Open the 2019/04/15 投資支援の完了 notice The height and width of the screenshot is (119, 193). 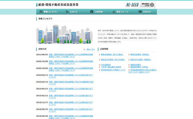[71, 90]
